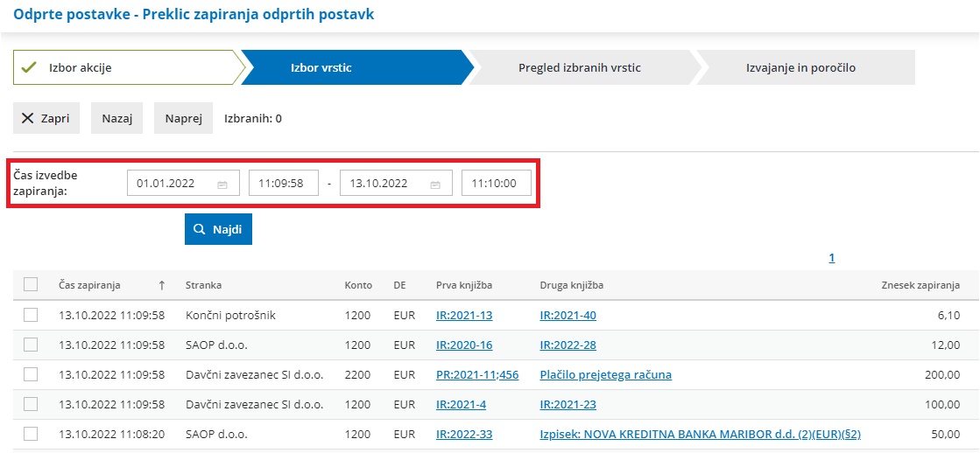Image resolution: width=980 pixels, height=453 pixels.
Task: Select checkbox for row with amount 12,00
Action: [x=31, y=345]
